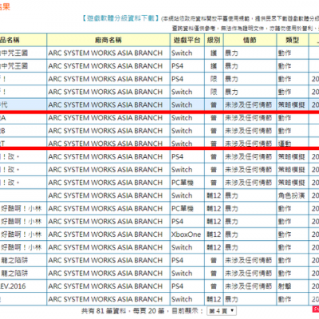
Task: Click 中咒王國 in the Switch row
Action: [x=14, y=53]
